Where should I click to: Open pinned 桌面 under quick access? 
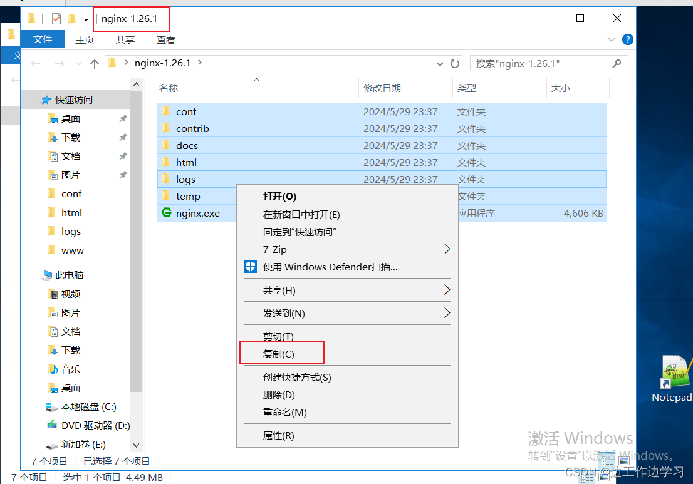71,119
